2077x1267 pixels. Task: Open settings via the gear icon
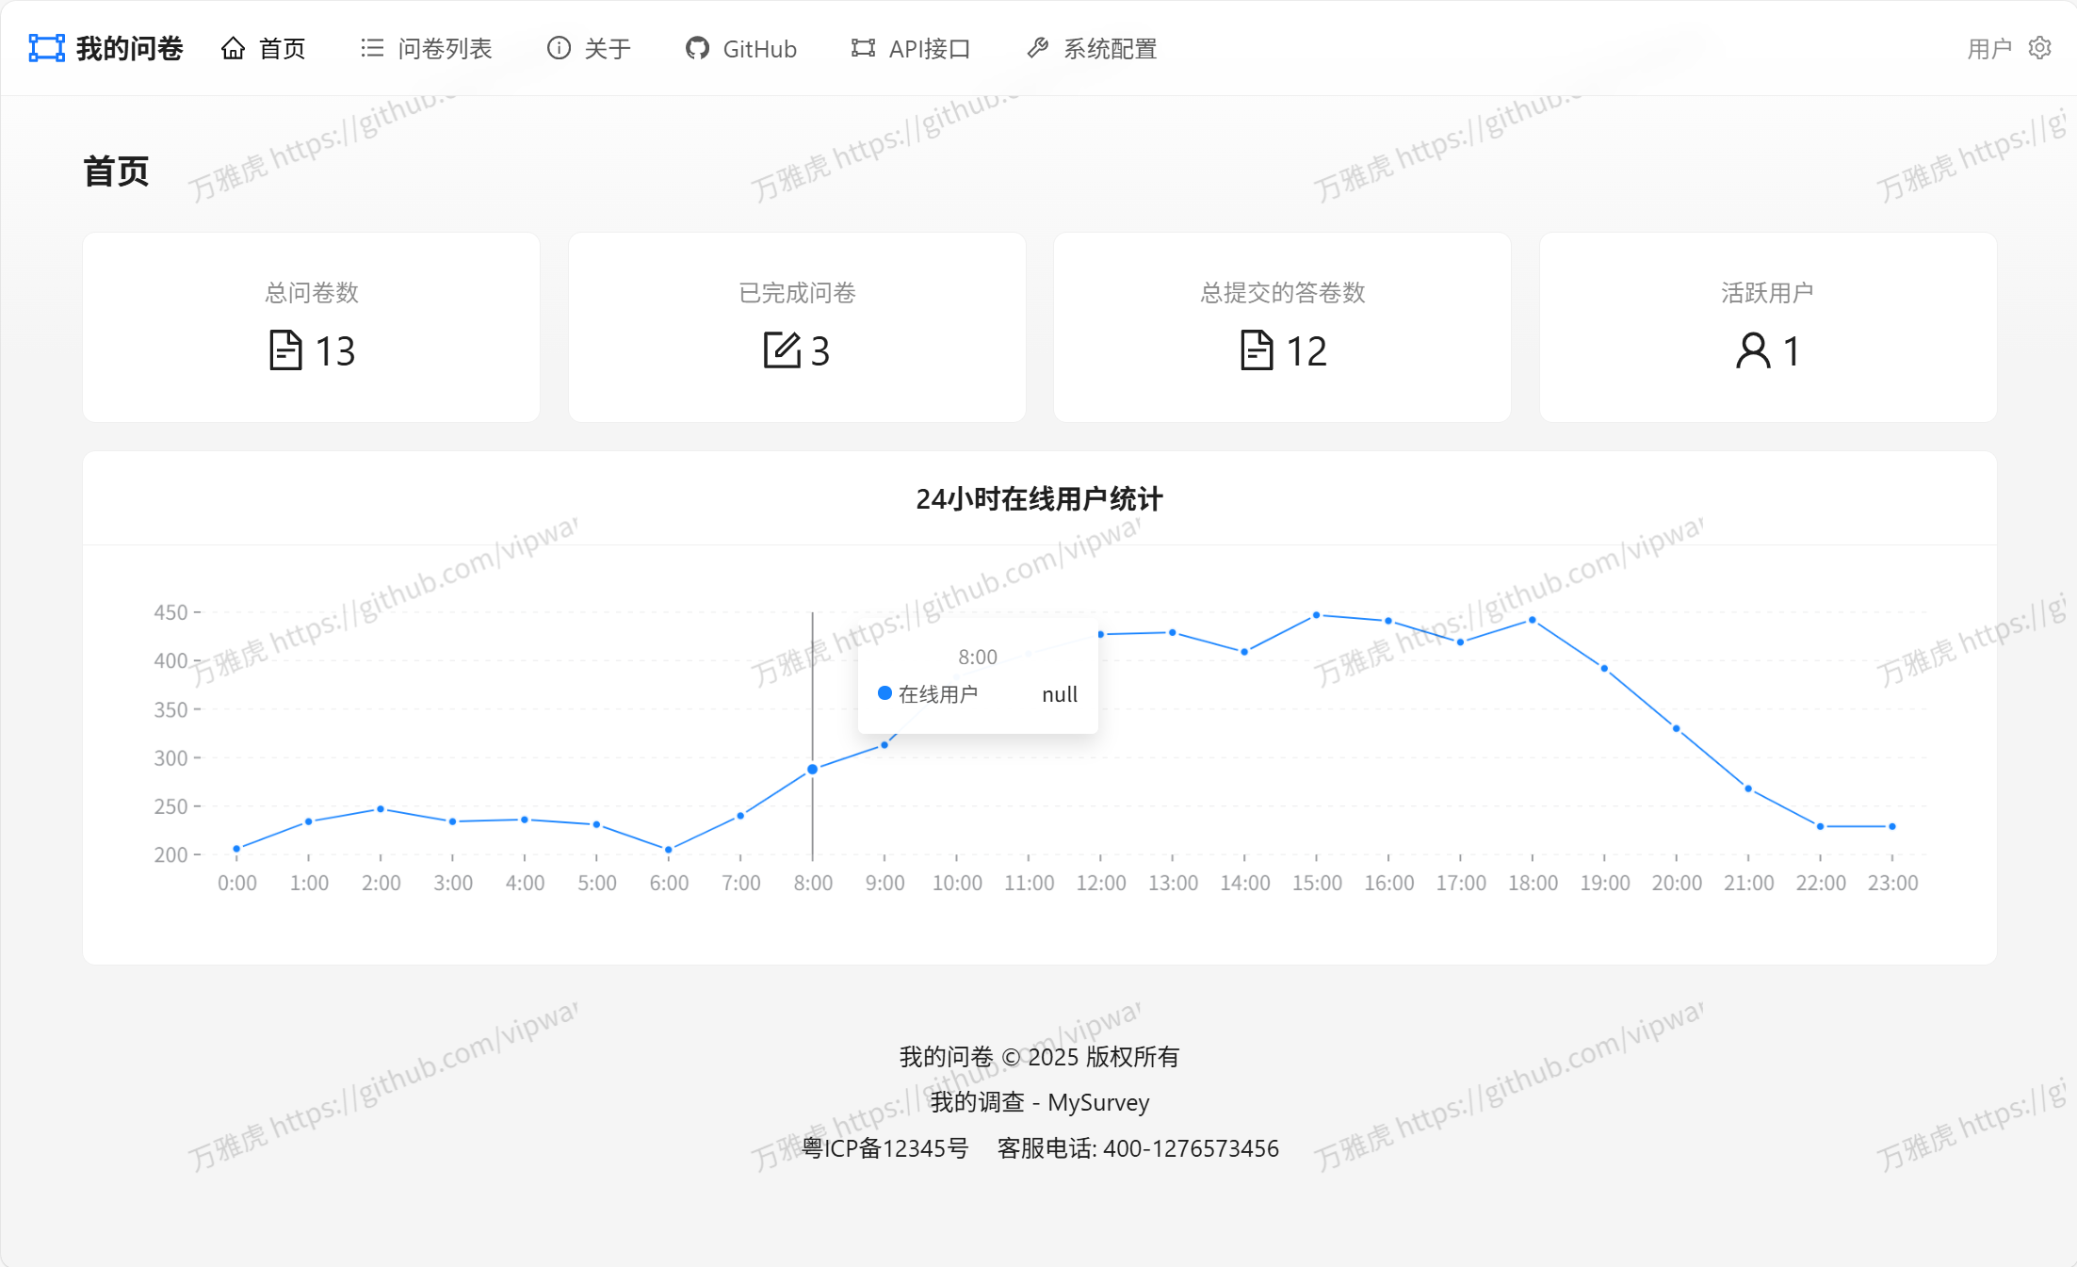coord(2038,48)
